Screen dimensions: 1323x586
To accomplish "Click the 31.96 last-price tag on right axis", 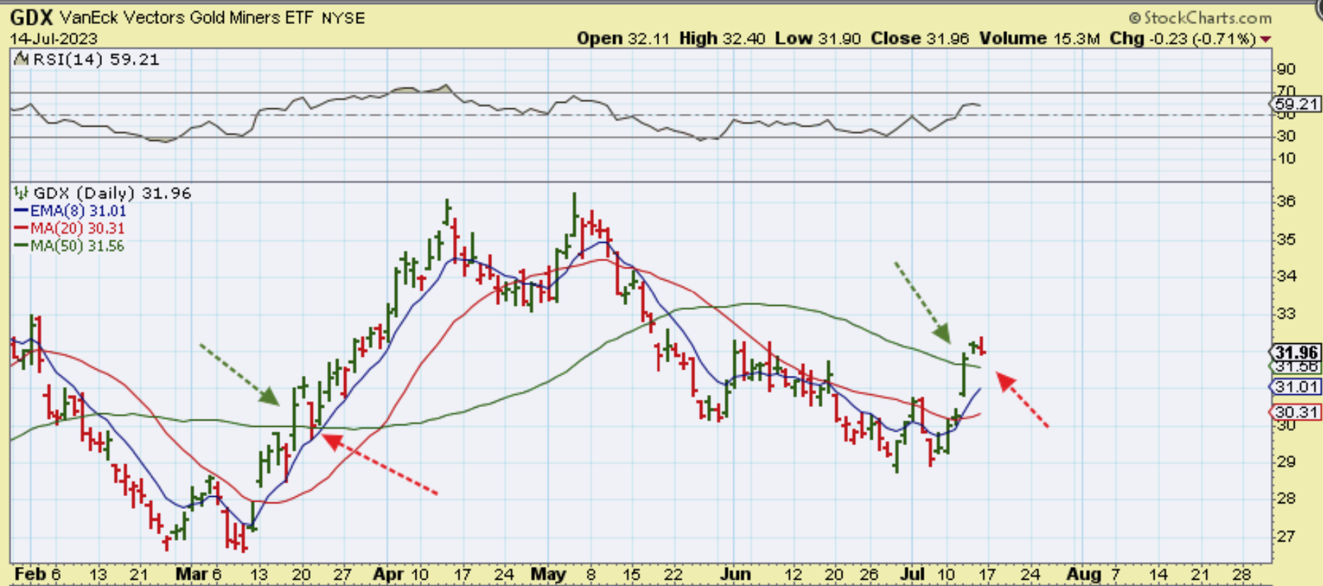I will 1296,352.
